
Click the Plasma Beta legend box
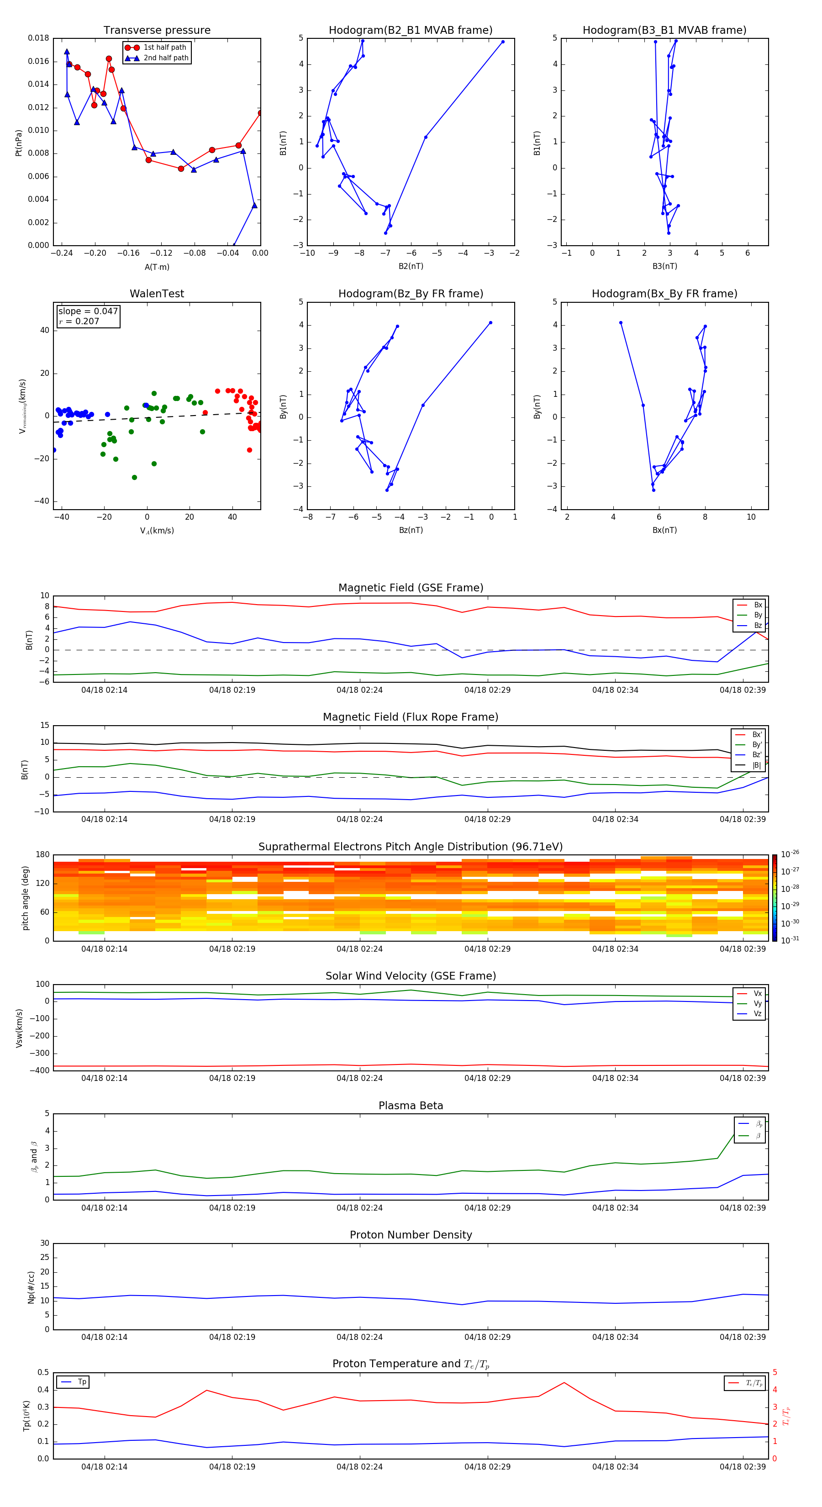coord(749,1130)
